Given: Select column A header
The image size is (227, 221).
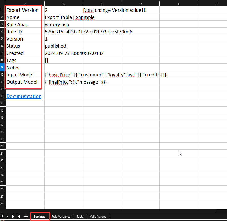Looking at the screenshot, I should tap(25, 4).
